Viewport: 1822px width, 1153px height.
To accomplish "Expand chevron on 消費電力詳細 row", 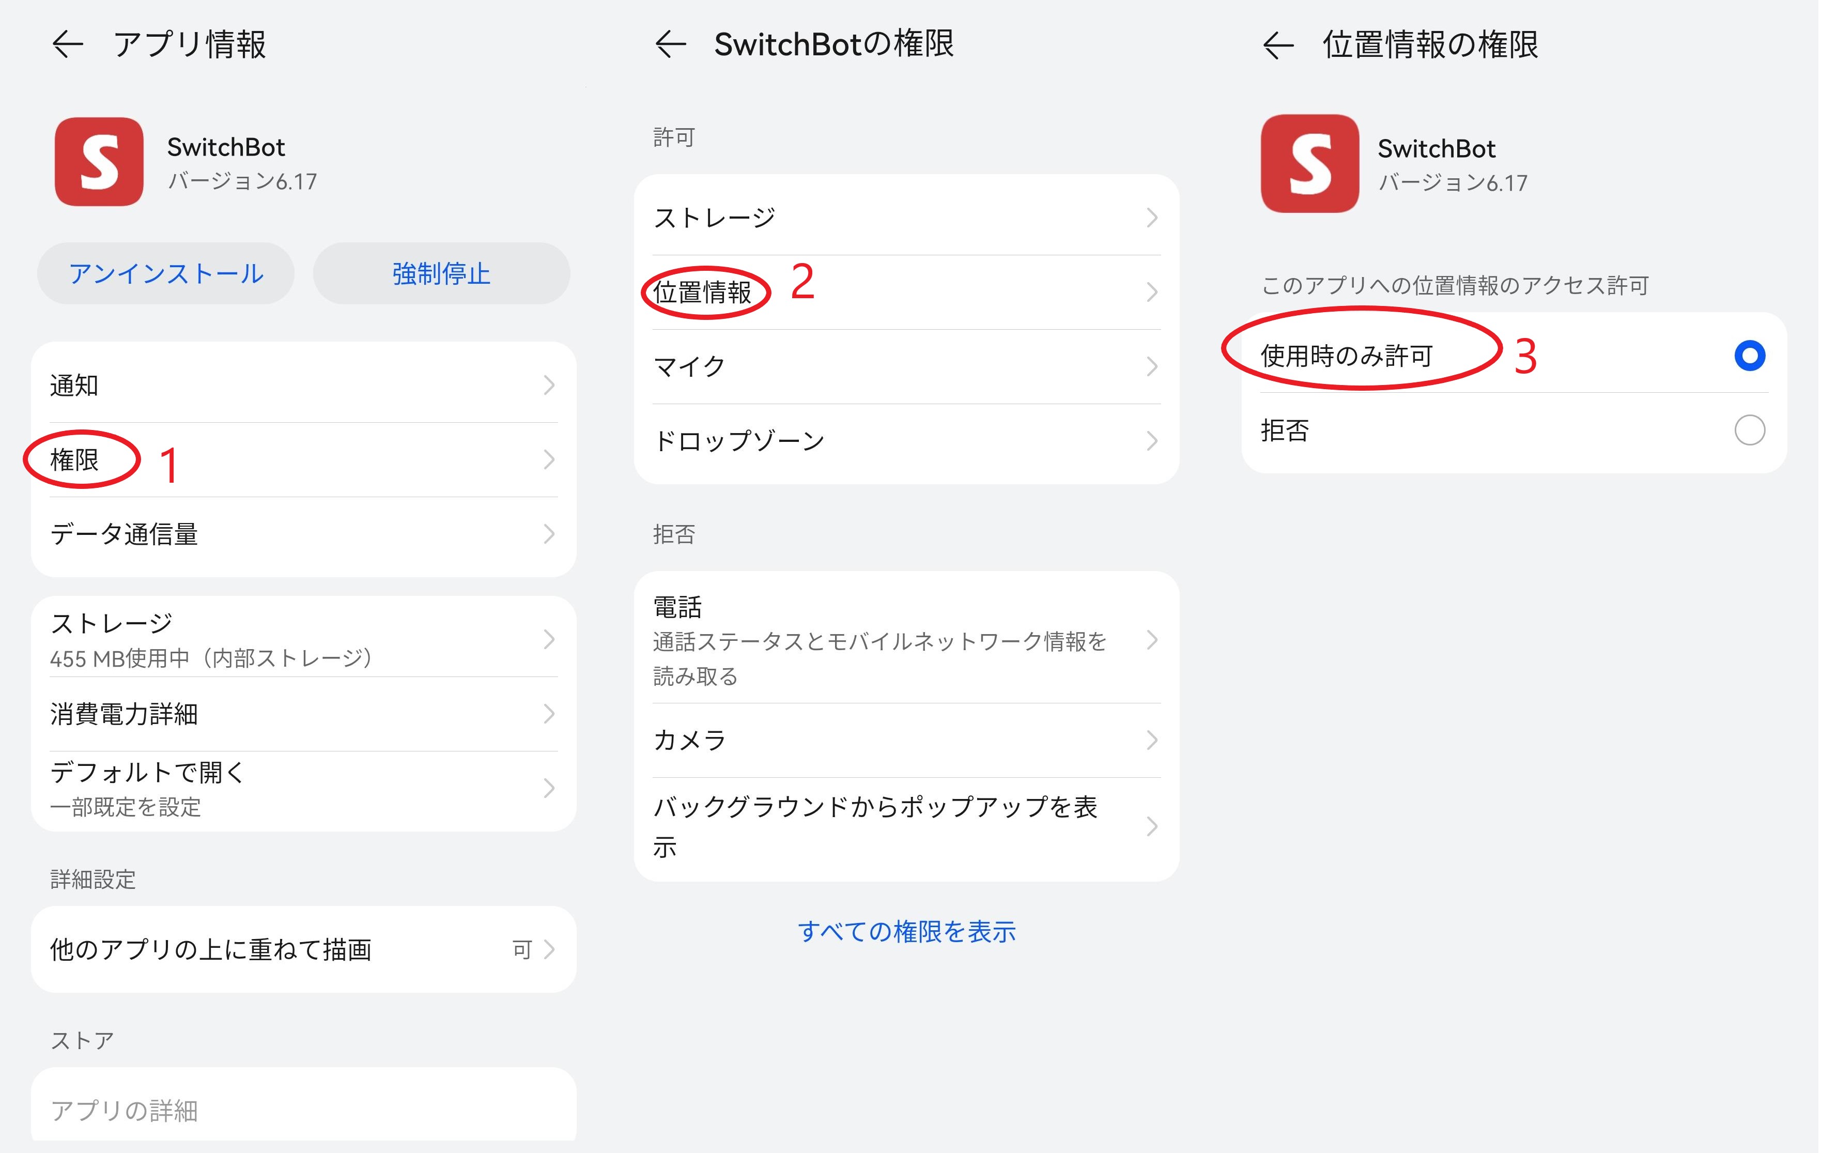I will point(549,713).
